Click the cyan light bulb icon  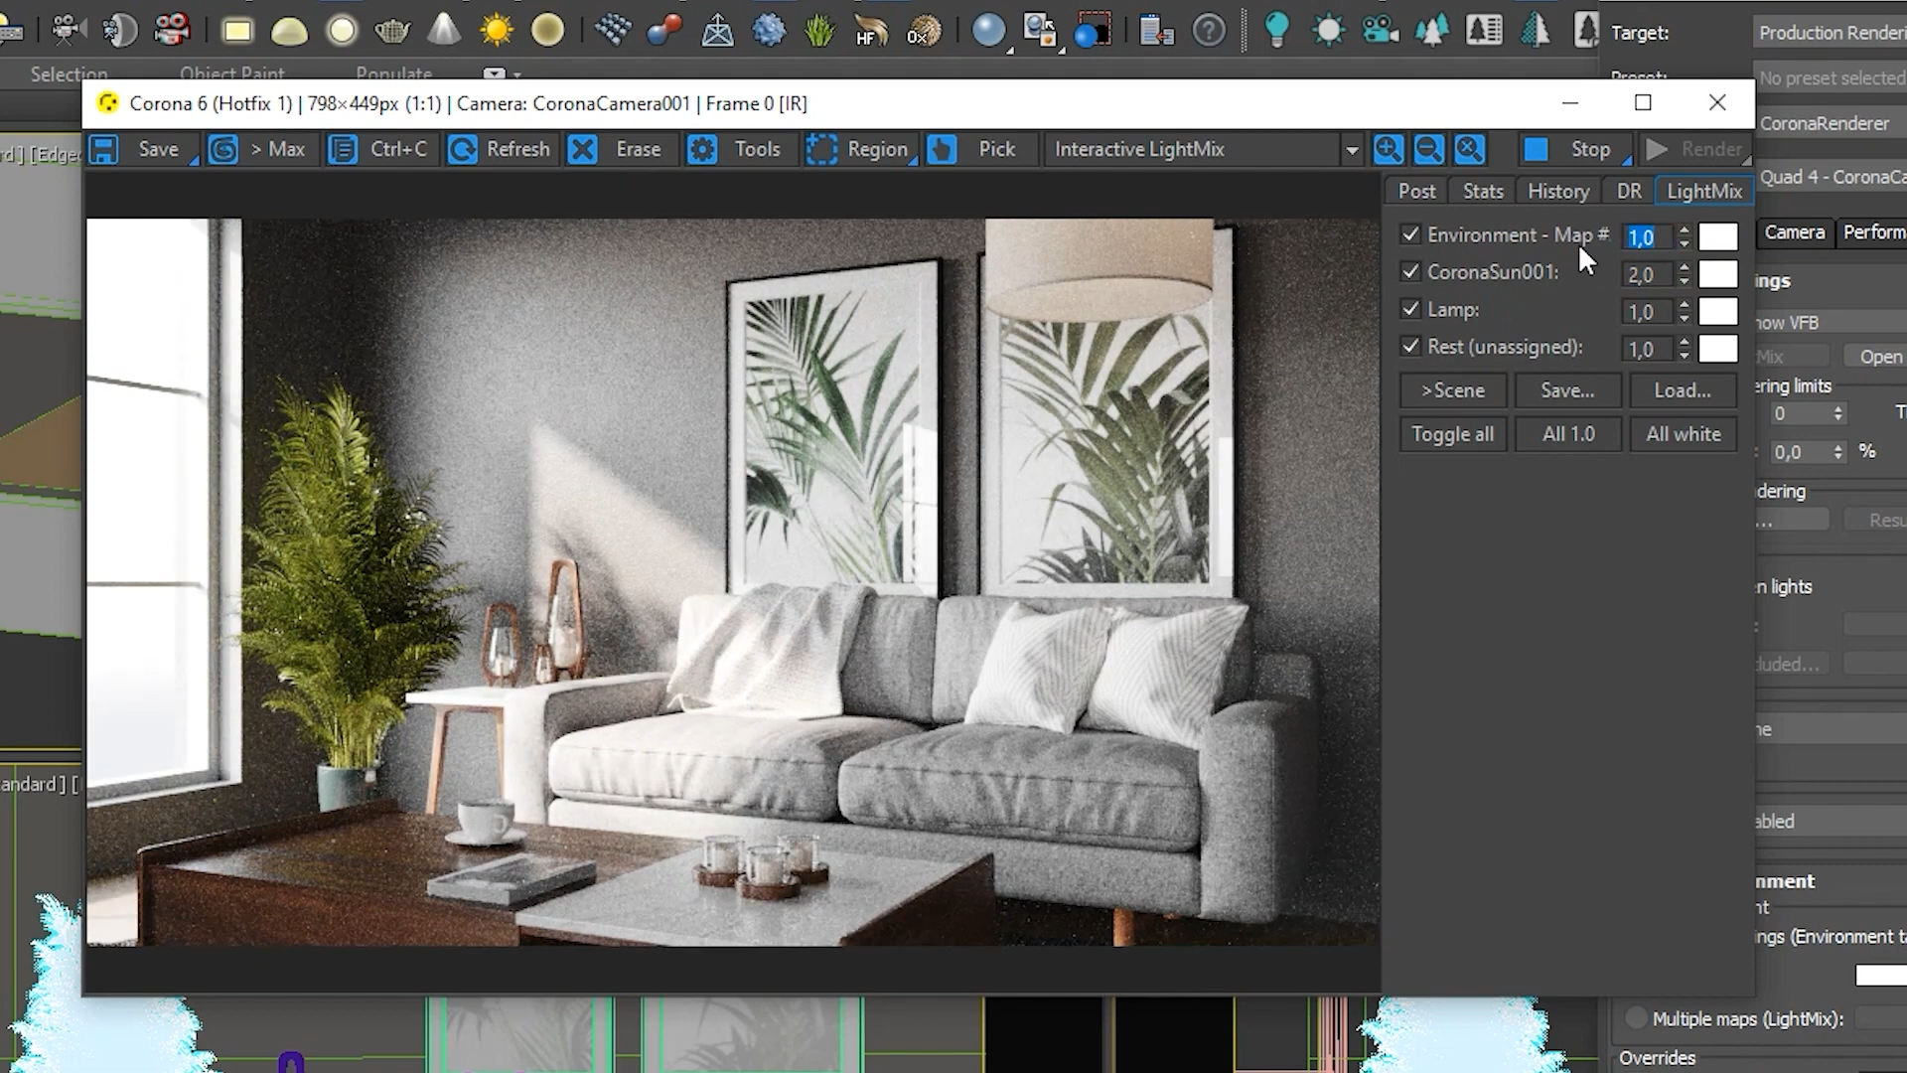pyautogui.click(x=1277, y=31)
